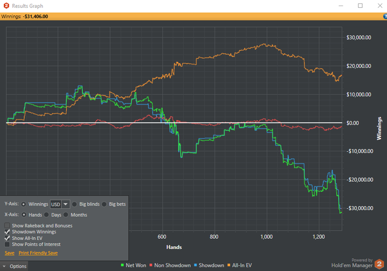Click the $30,000.00 axis label
The width and height of the screenshot is (387, 271).
click(359, 37)
